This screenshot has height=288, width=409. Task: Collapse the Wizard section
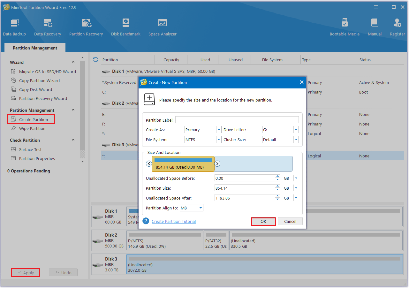(73, 62)
